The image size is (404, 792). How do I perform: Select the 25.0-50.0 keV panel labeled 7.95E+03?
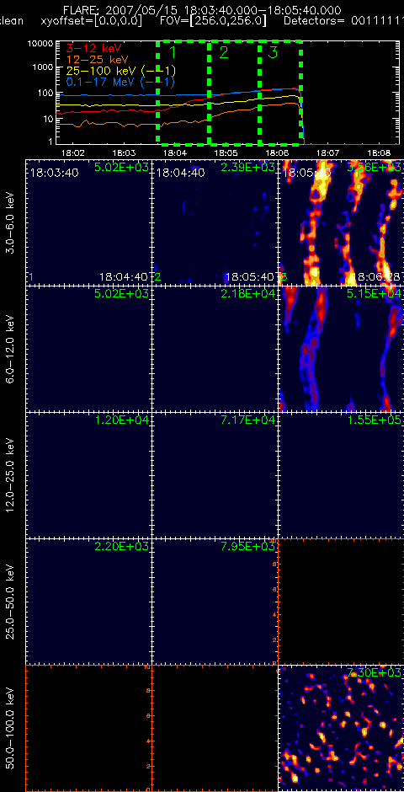point(215,602)
